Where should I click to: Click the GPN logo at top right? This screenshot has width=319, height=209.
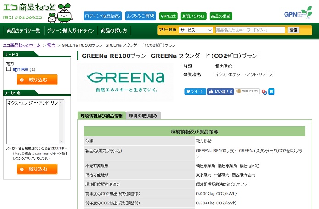point(298,13)
